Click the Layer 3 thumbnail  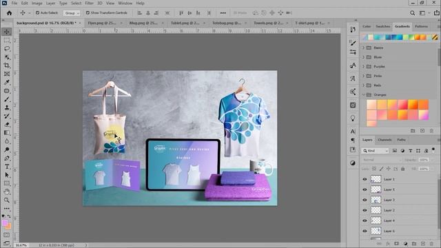pyautogui.click(x=376, y=200)
